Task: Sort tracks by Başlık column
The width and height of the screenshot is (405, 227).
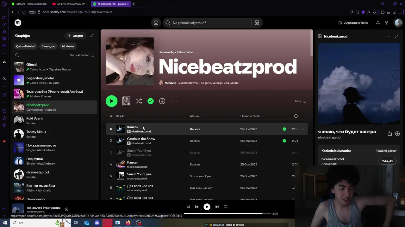Action: click(x=120, y=116)
